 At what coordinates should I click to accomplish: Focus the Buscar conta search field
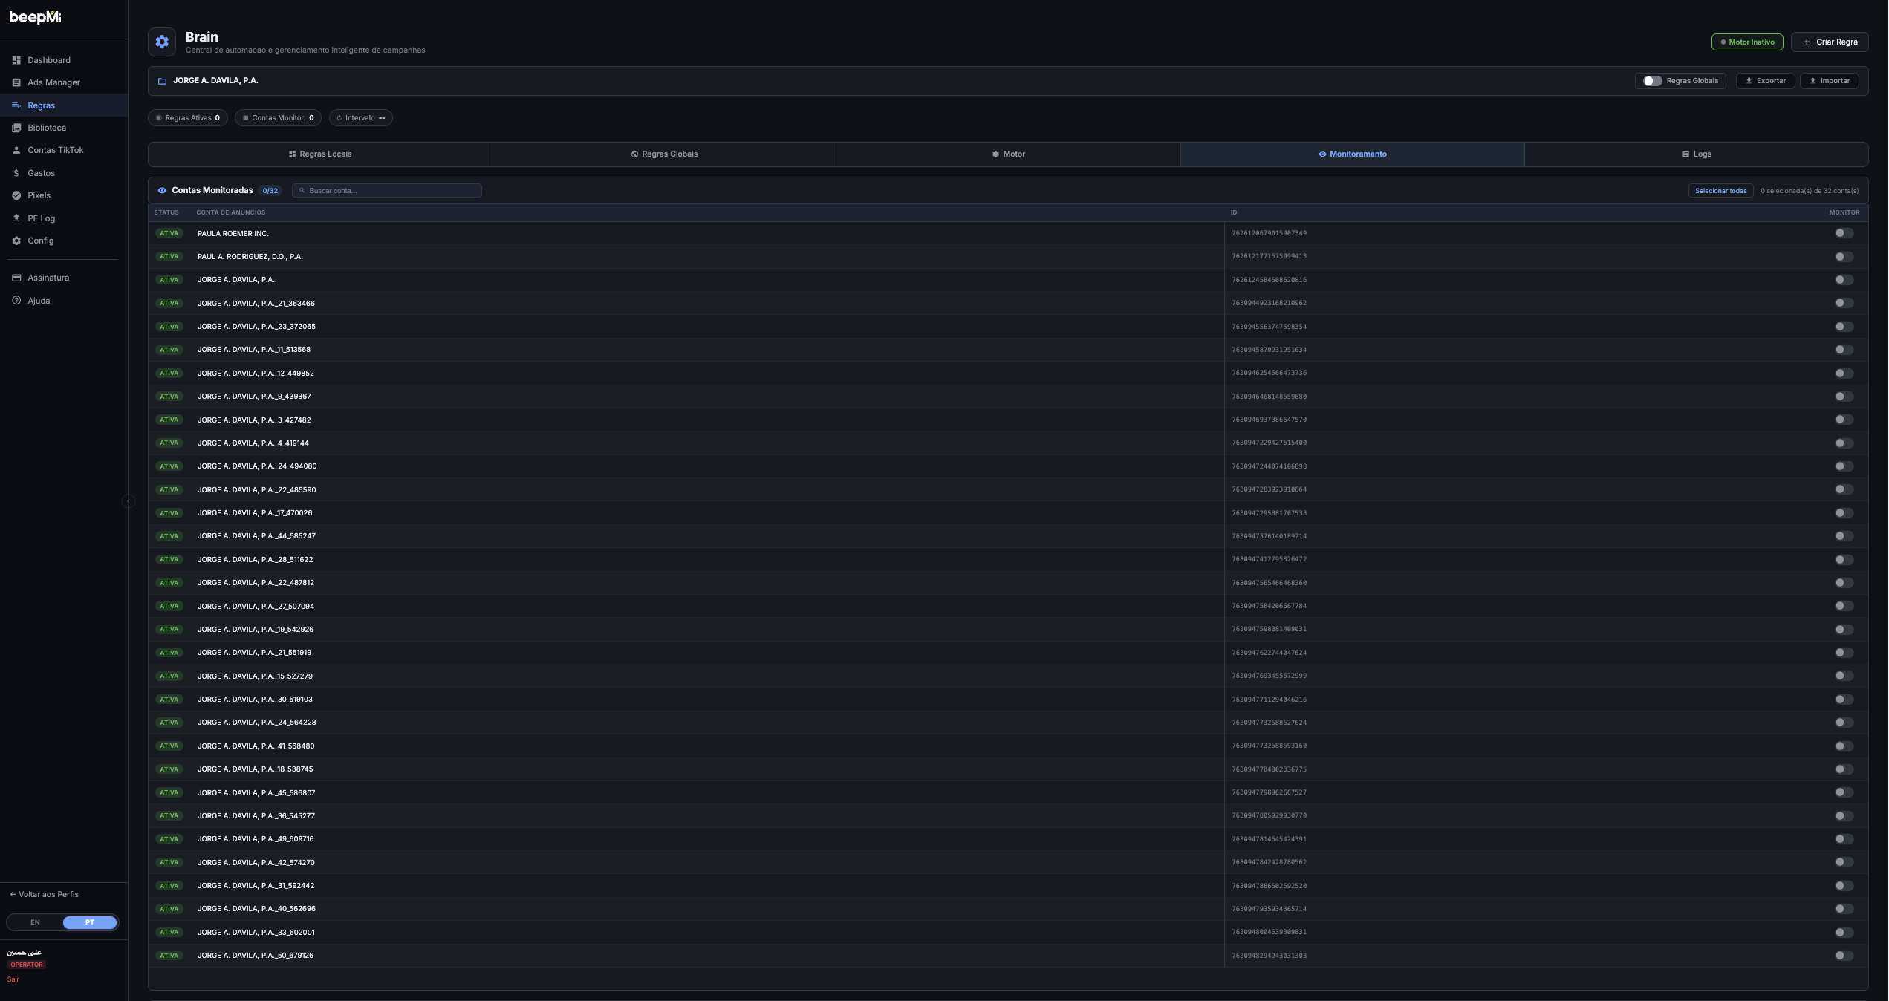tap(387, 191)
